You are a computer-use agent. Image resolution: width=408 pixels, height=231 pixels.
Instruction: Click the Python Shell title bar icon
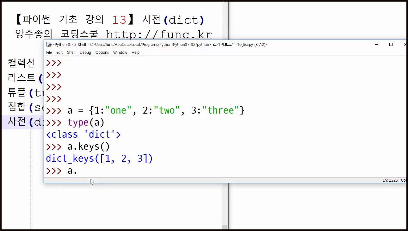pyautogui.click(x=49, y=45)
